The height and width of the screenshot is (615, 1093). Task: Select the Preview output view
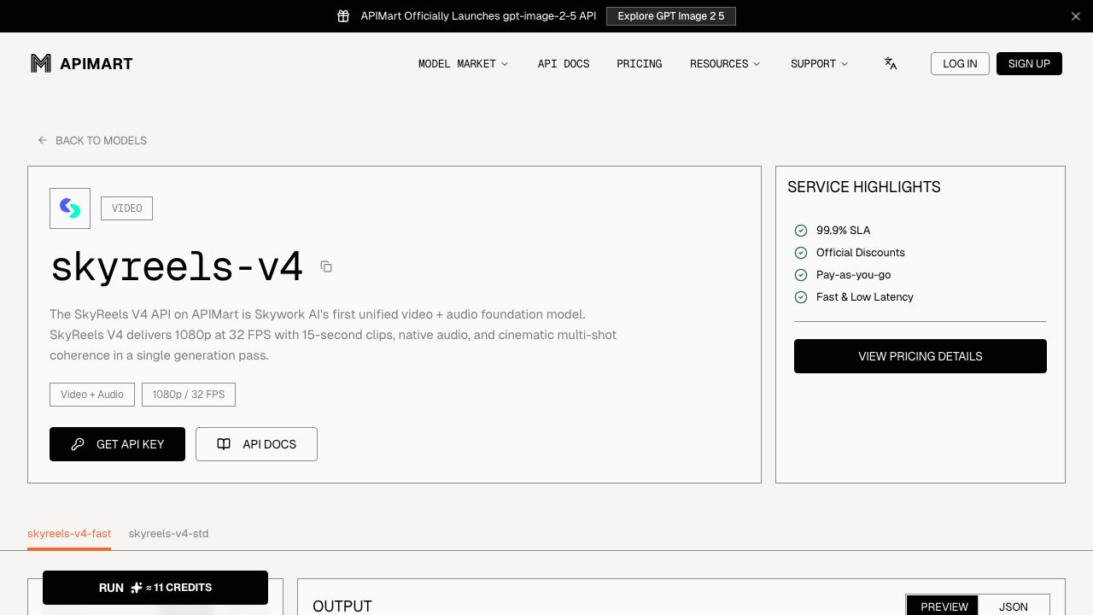[944, 606]
